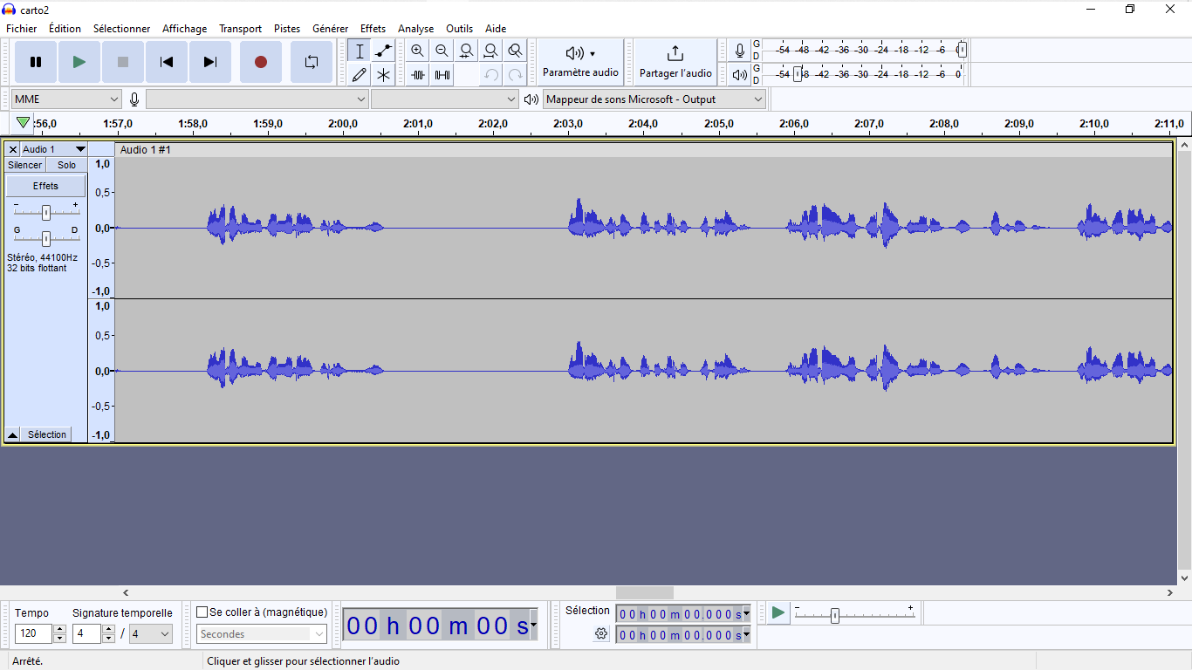Viewport: 1192px width, 670px height.
Task: Click the track gain slider handle
Action: 46,212
